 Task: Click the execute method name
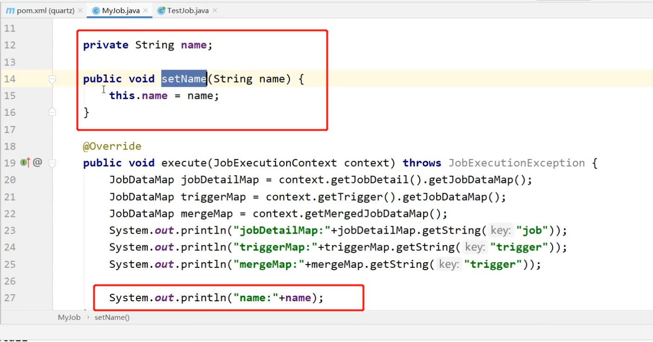(184, 163)
